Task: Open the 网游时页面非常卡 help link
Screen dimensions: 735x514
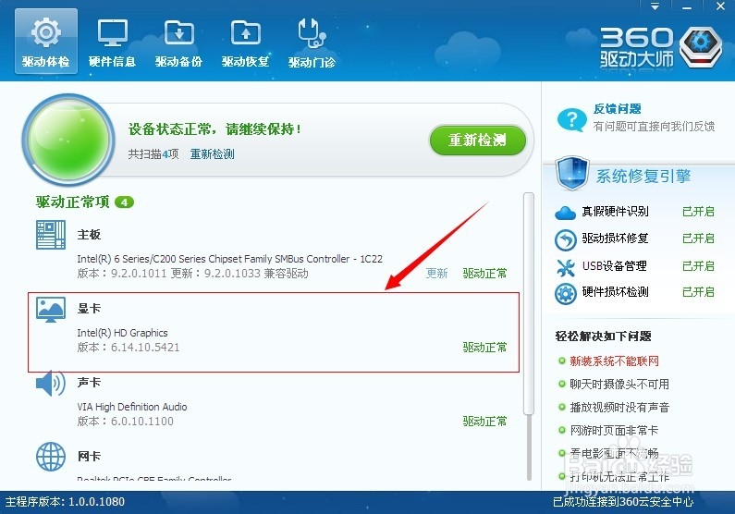Action: coord(614,430)
